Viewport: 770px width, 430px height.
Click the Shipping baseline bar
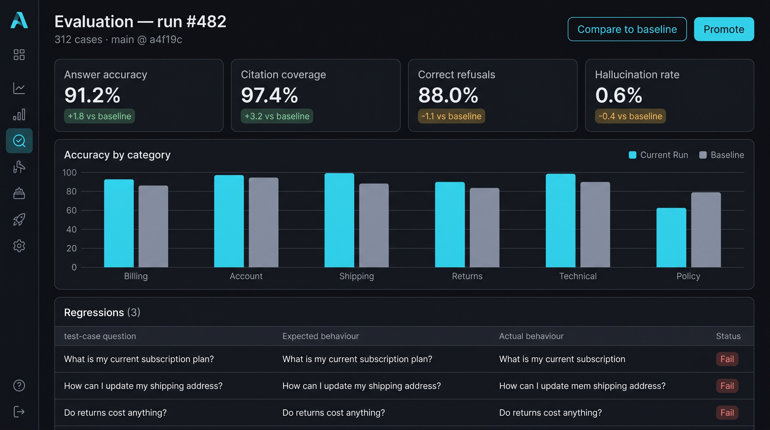click(x=374, y=225)
